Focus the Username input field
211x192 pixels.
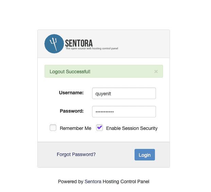tap(124, 94)
